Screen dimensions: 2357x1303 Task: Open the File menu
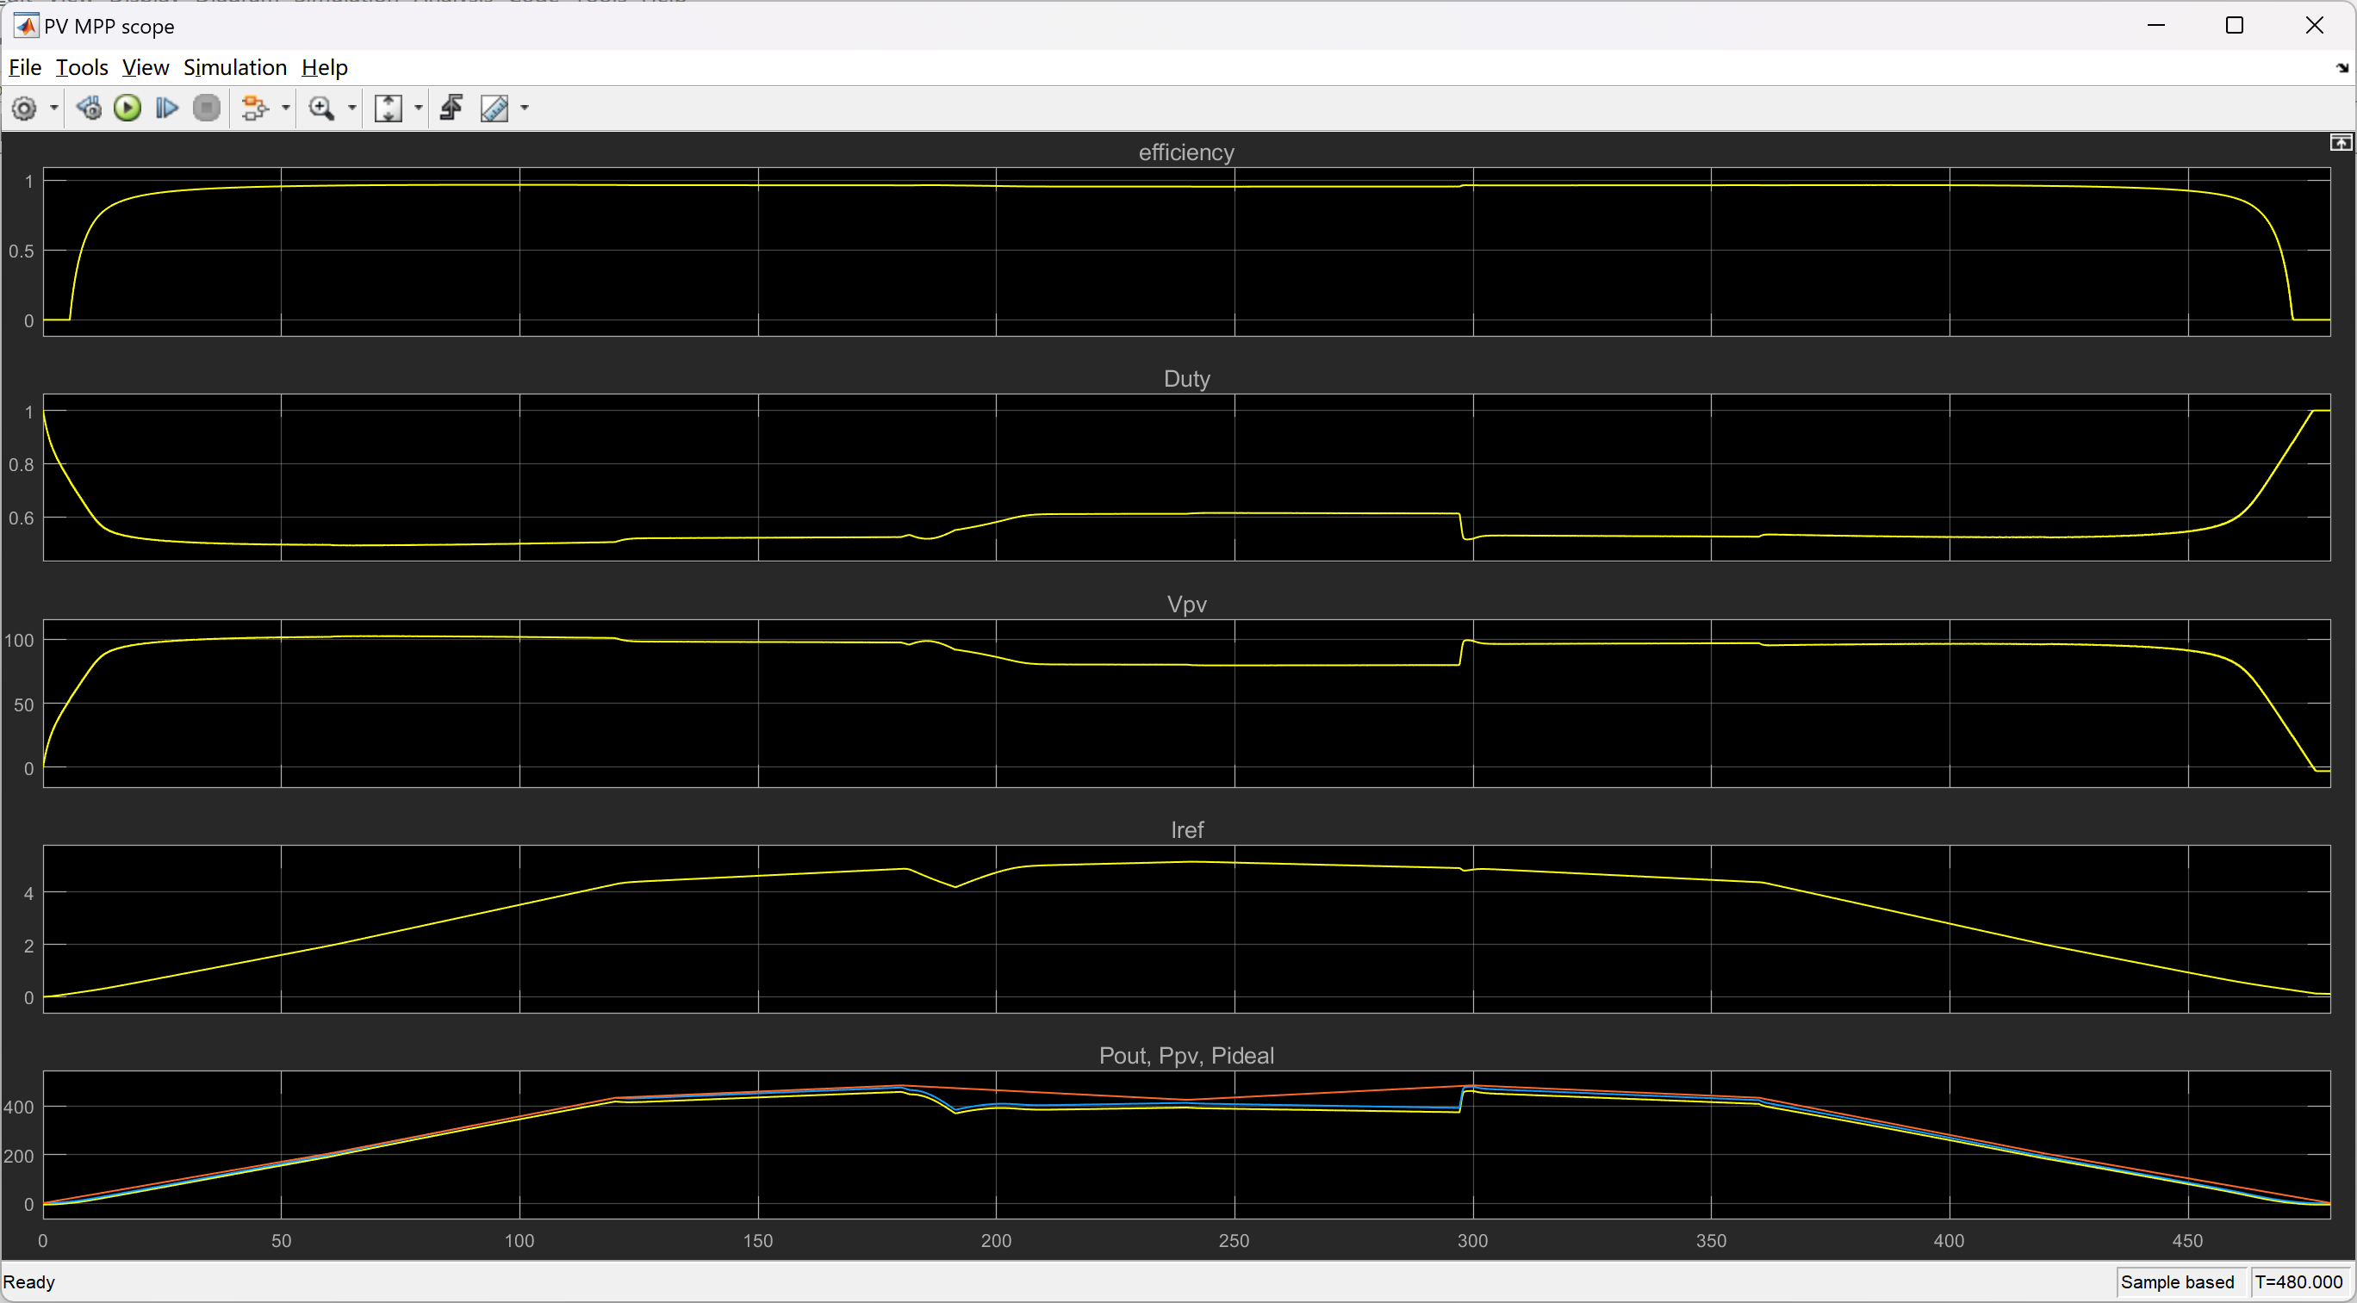coord(25,68)
